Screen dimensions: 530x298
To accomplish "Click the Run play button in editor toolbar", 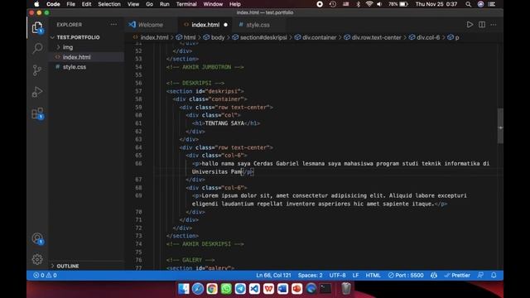I will tap(470, 25).
